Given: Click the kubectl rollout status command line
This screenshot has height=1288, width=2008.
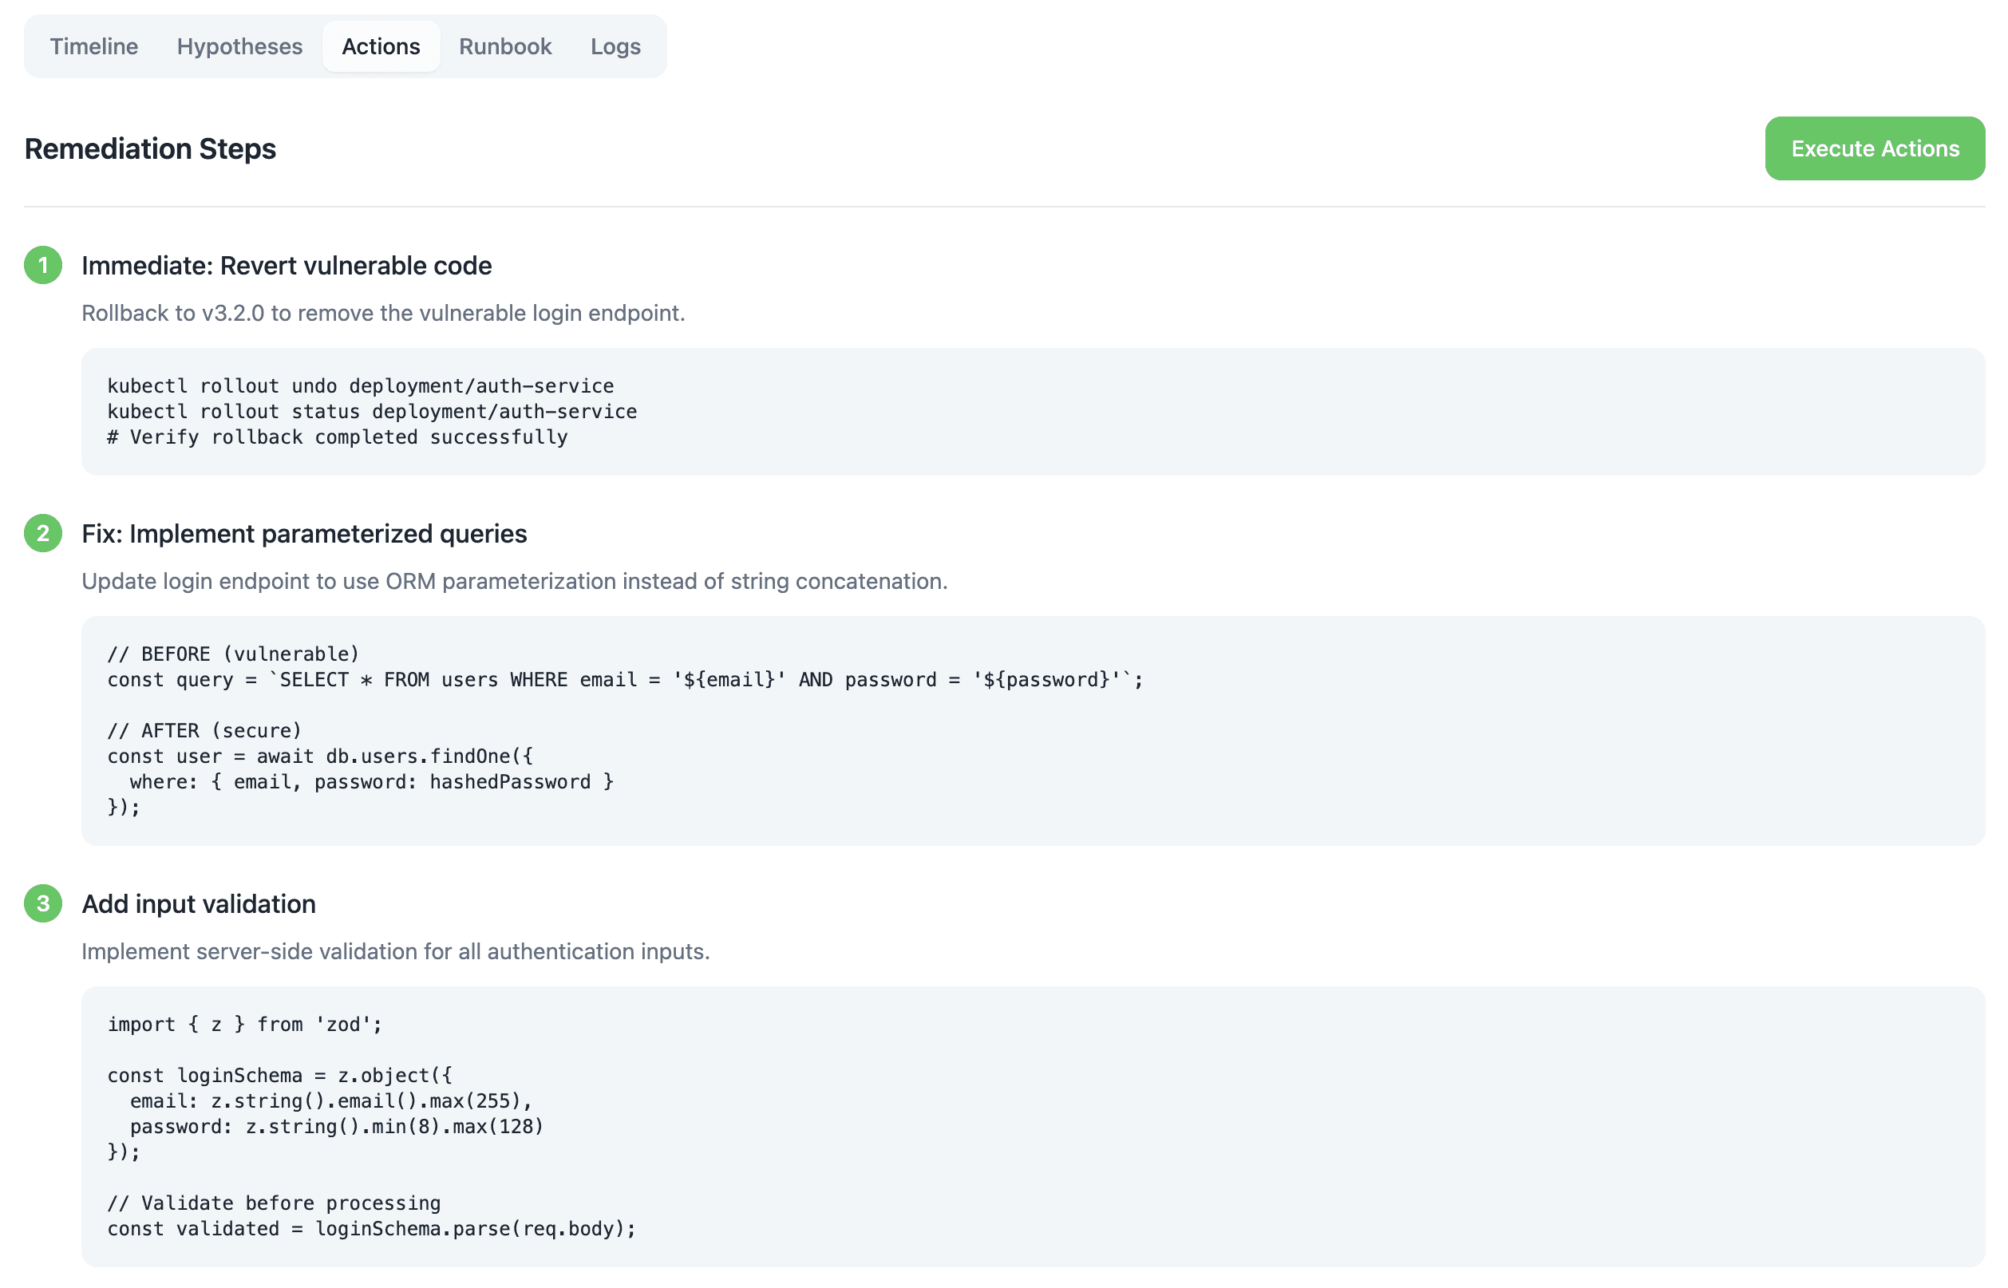Looking at the screenshot, I should coord(371,411).
